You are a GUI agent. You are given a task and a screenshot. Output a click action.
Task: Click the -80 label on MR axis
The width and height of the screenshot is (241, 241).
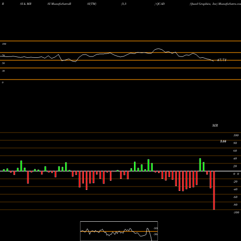[x=235, y=205]
